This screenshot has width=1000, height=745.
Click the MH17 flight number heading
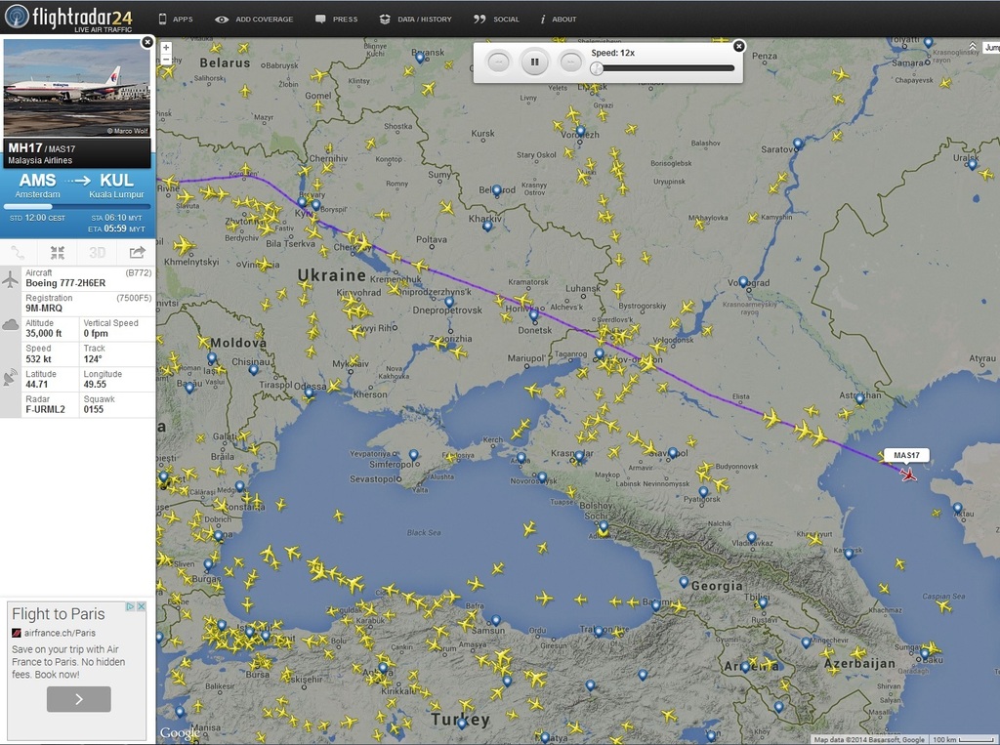click(x=24, y=148)
